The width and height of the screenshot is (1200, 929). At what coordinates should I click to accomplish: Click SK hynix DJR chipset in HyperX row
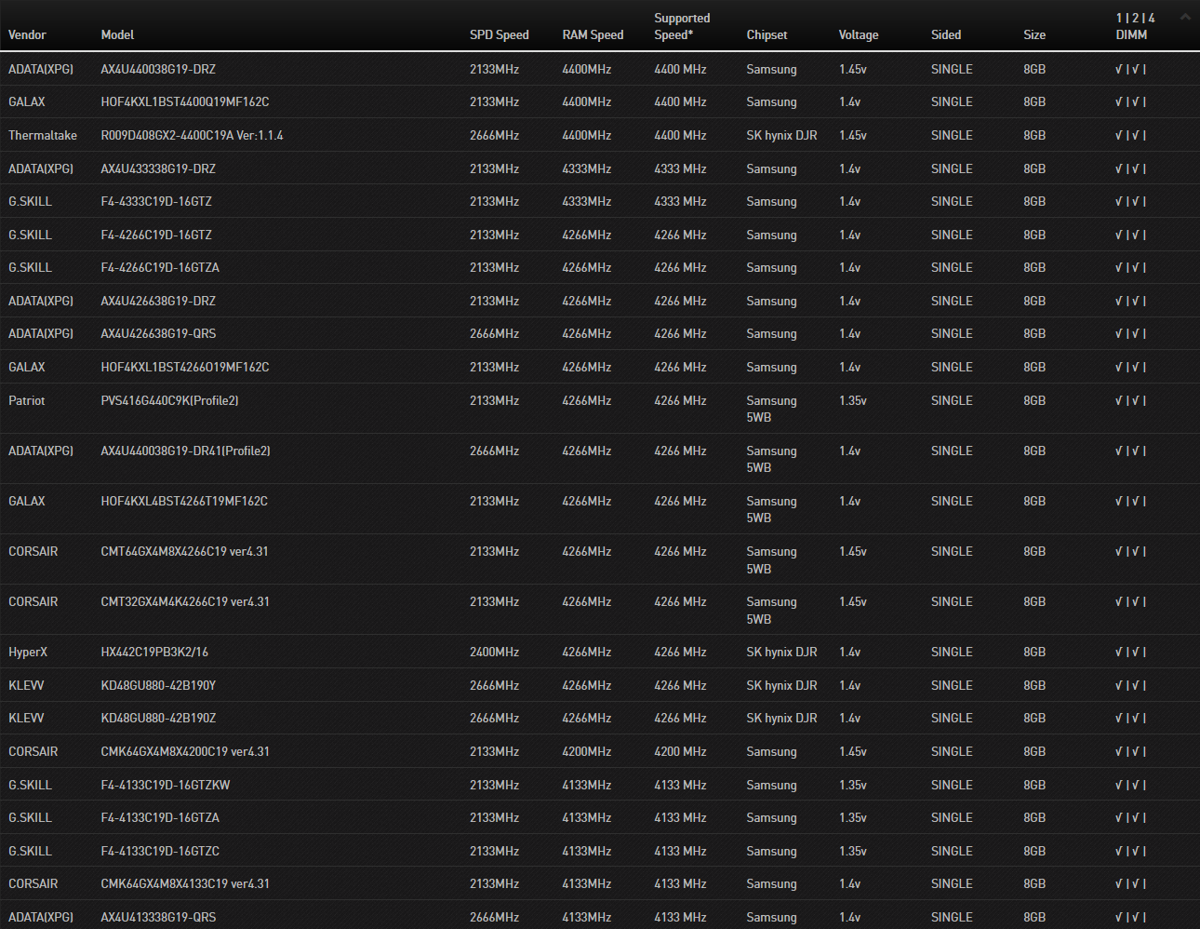point(781,653)
